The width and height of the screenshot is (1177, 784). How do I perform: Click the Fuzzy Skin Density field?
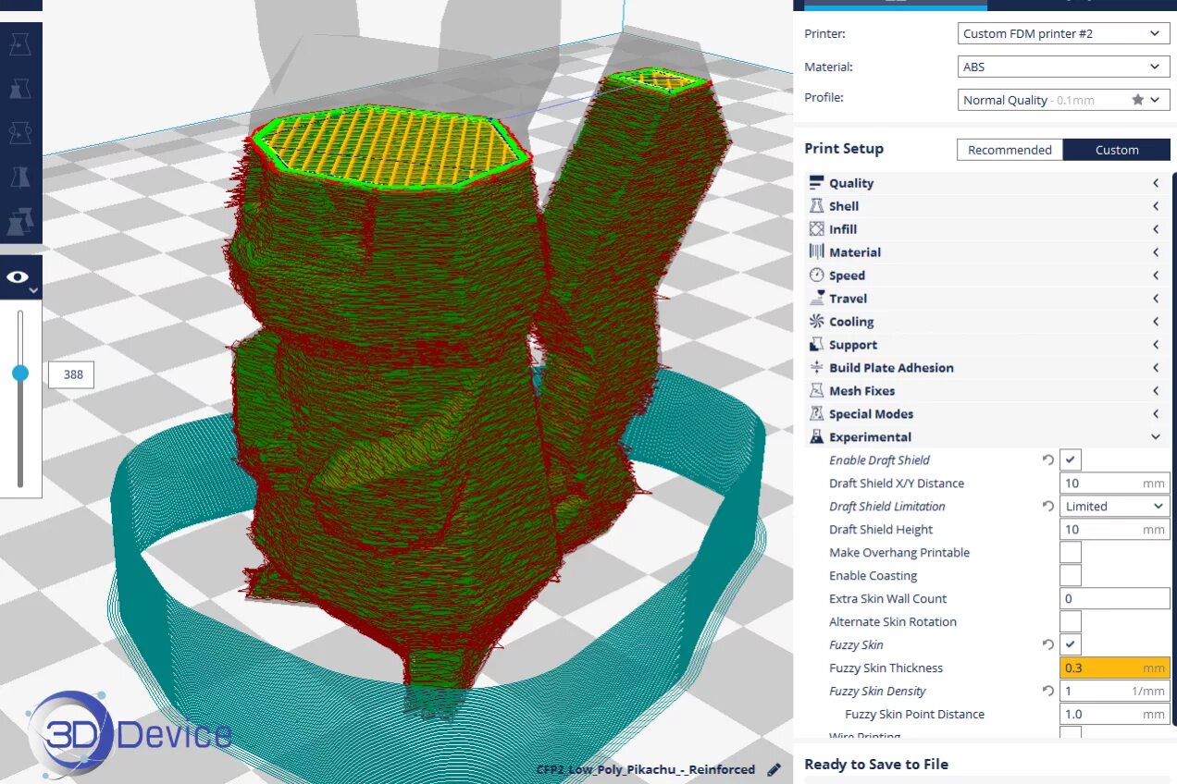pyautogui.click(x=1115, y=691)
